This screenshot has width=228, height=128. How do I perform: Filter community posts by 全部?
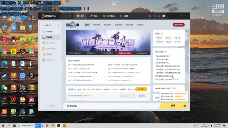[80, 89]
